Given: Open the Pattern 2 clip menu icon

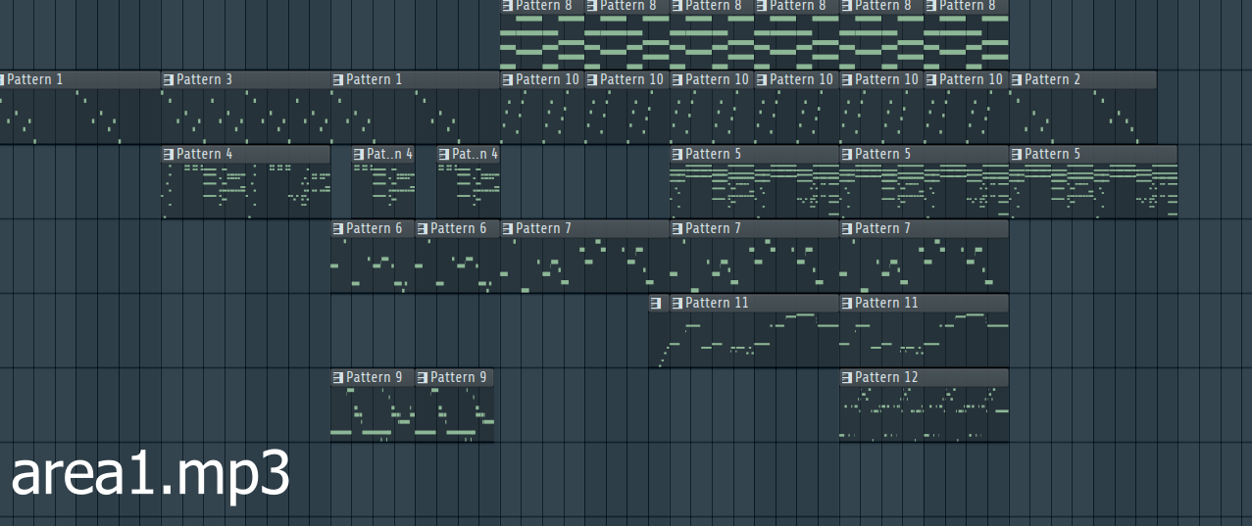Looking at the screenshot, I should point(1017,79).
